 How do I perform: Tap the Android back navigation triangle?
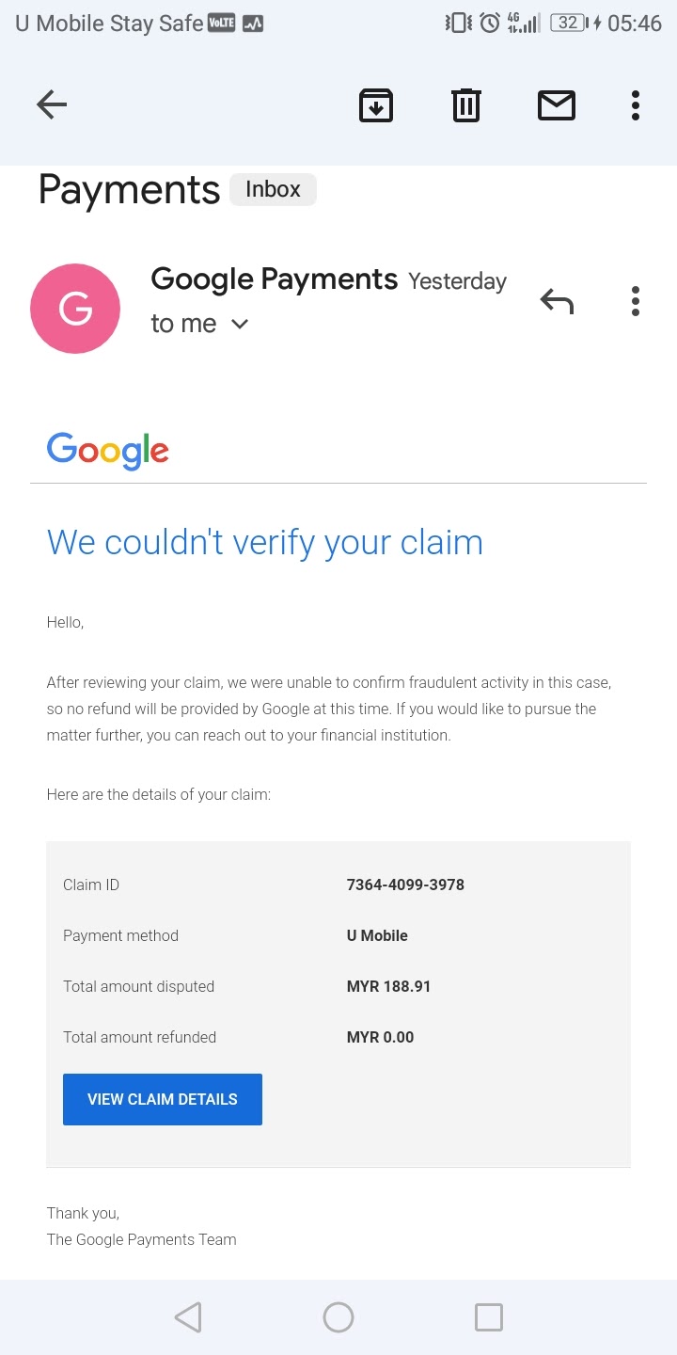tap(188, 1316)
